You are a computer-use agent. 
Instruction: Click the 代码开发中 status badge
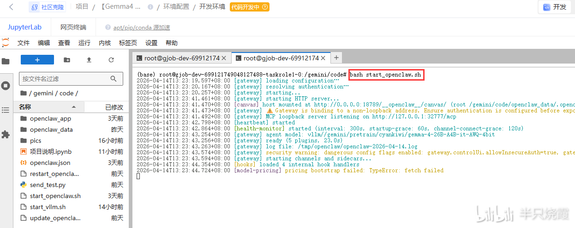tap(249, 7)
